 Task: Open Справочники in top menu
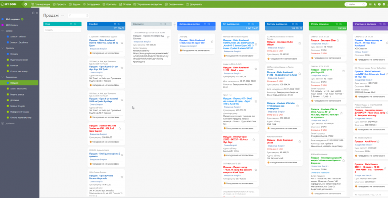point(174,4)
